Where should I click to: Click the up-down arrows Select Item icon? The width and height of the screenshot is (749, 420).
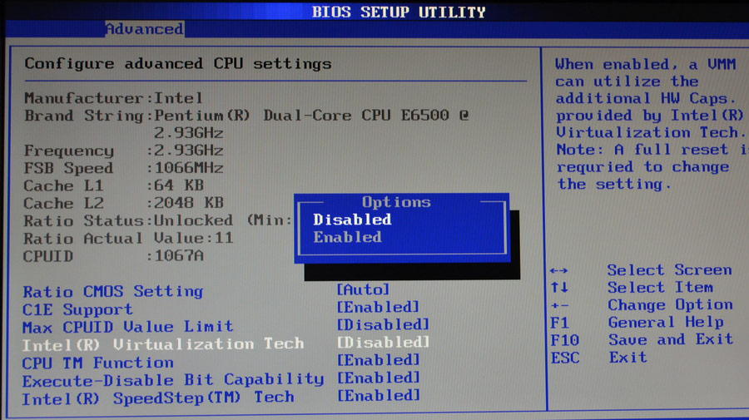point(559,287)
